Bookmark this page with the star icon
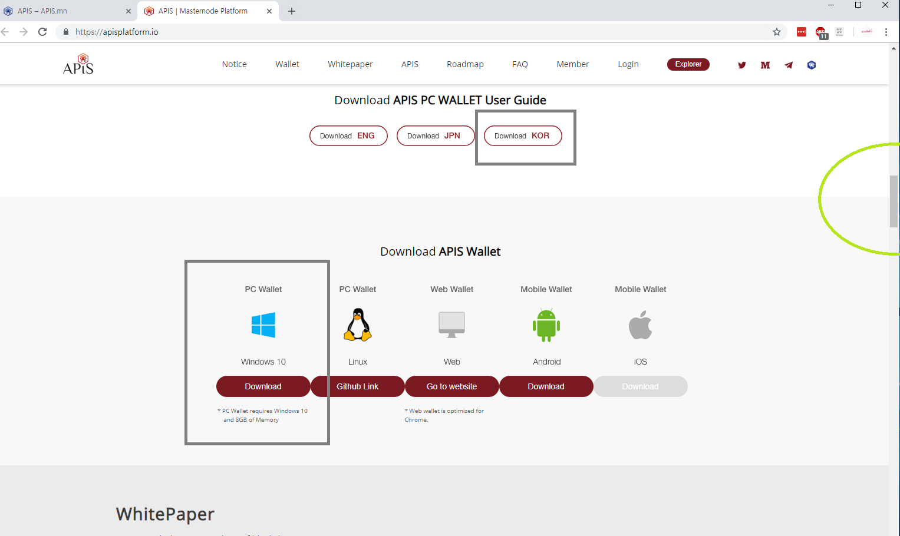 point(777,32)
